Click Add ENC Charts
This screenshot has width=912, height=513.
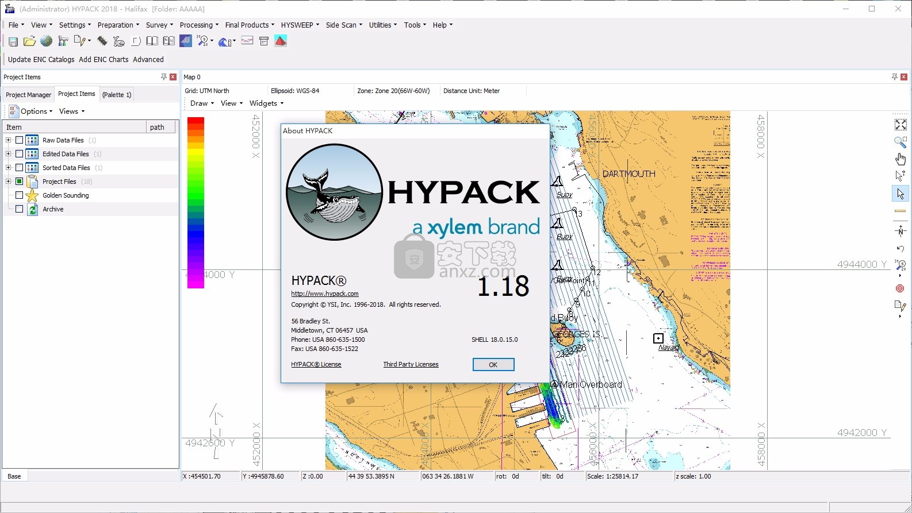click(104, 60)
